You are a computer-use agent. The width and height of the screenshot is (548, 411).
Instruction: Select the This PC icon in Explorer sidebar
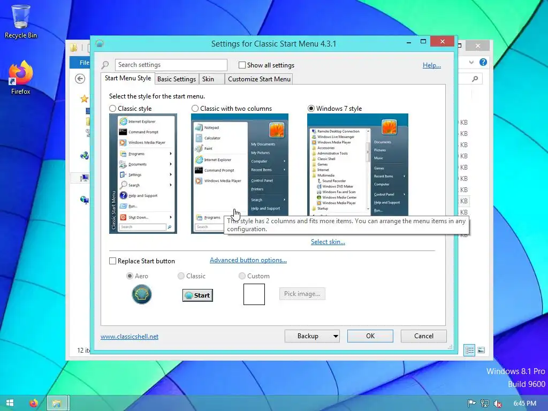[x=84, y=178]
